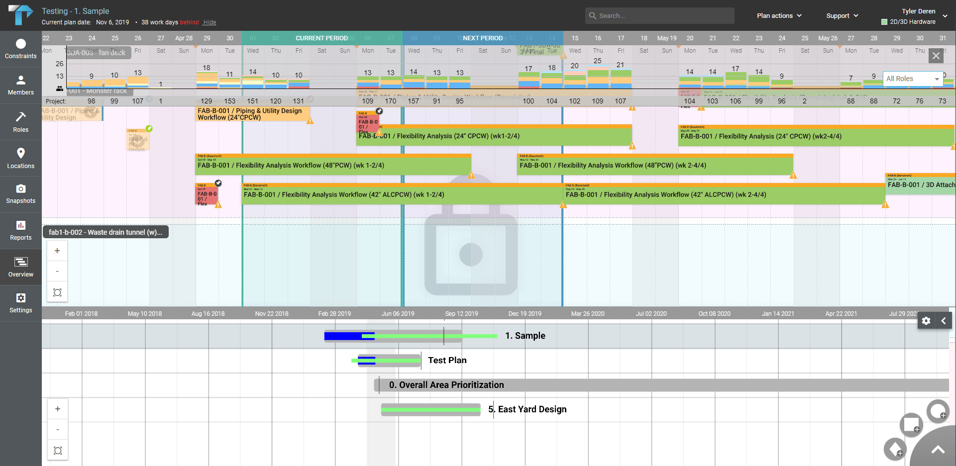Click the add circle shape button
The height and width of the screenshot is (466, 956).
click(x=938, y=411)
